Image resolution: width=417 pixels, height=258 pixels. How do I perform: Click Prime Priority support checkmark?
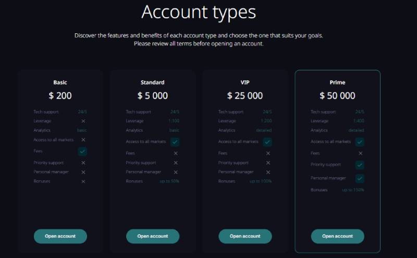[360, 165]
